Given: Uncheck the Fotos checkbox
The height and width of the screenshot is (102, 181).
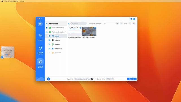Looking at the screenshot, I should (49, 36).
